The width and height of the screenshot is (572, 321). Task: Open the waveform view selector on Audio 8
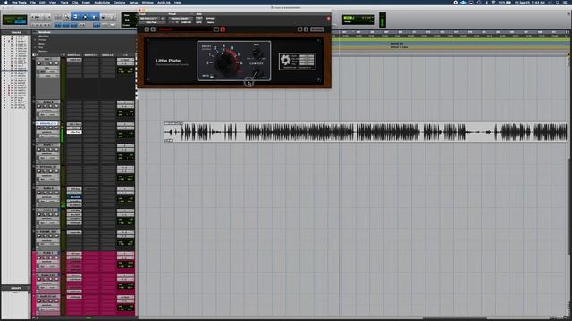tap(46, 111)
